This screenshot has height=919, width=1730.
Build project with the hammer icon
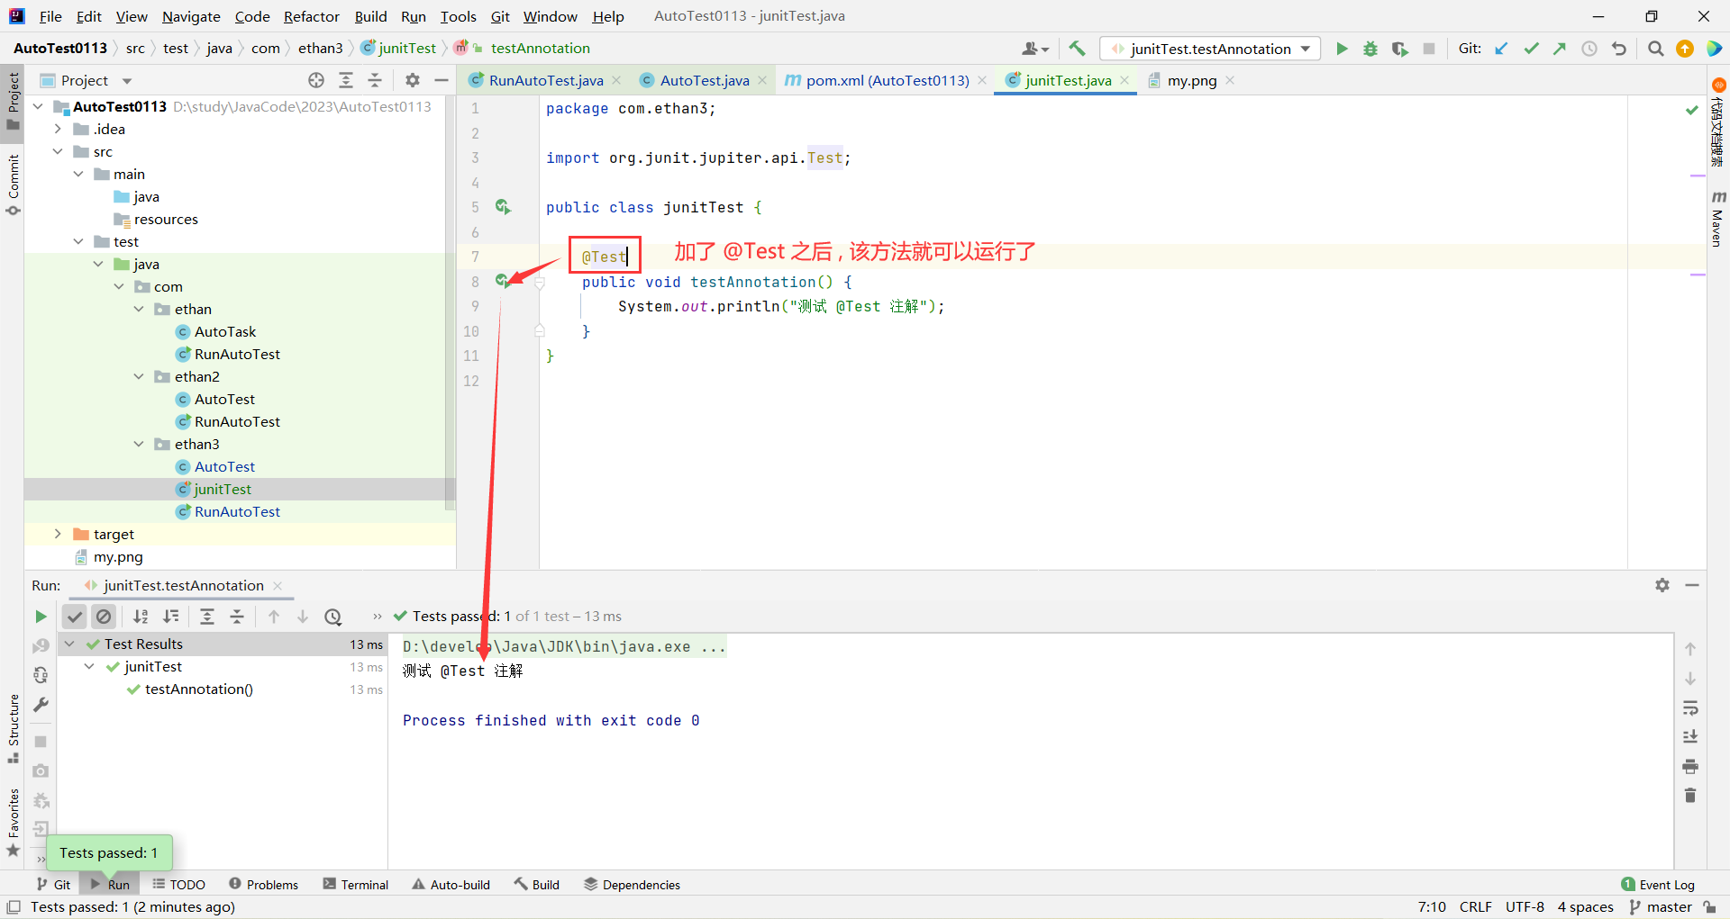(1077, 49)
